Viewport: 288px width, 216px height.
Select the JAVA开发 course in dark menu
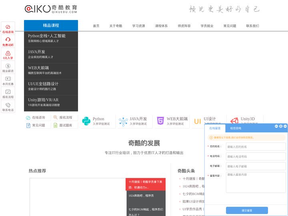(x=51, y=55)
